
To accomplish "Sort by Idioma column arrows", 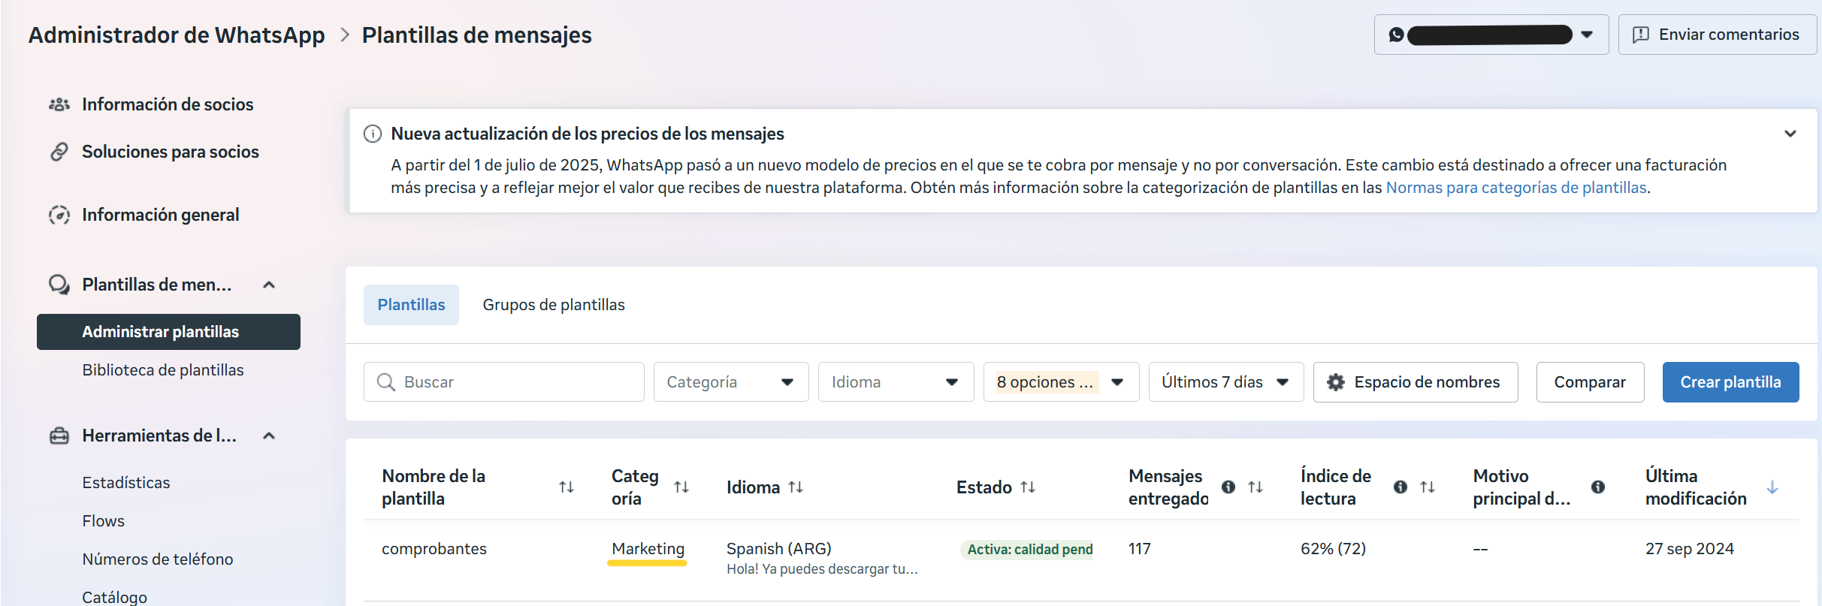I will 796,487.
